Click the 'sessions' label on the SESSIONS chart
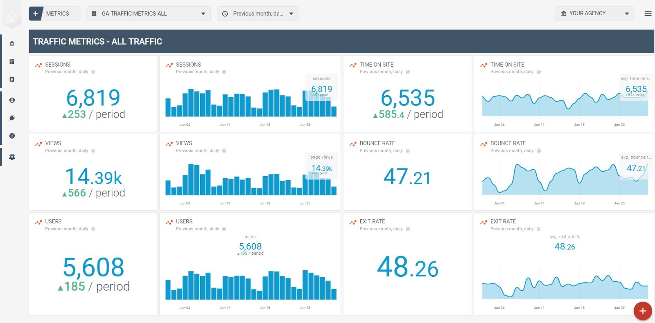 pyautogui.click(x=322, y=79)
